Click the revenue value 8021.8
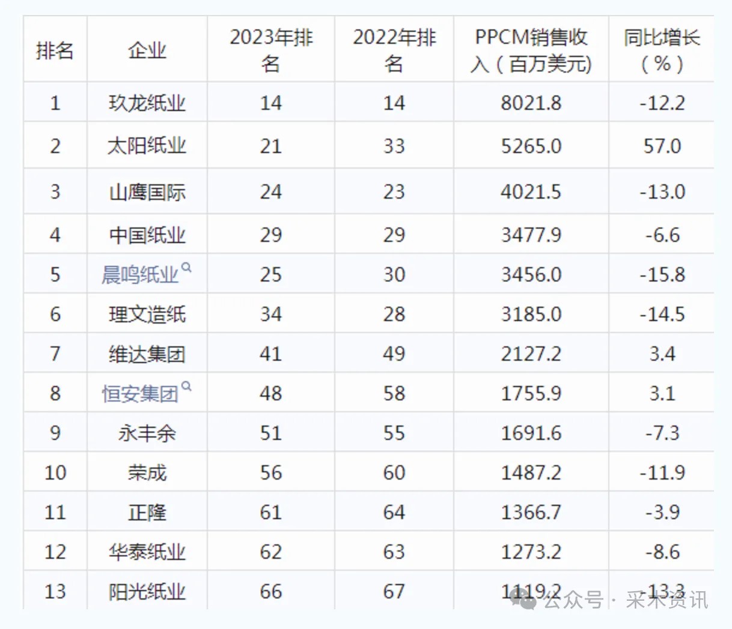The width and height of the screenshot is (732, 629). tap(531, 102)
